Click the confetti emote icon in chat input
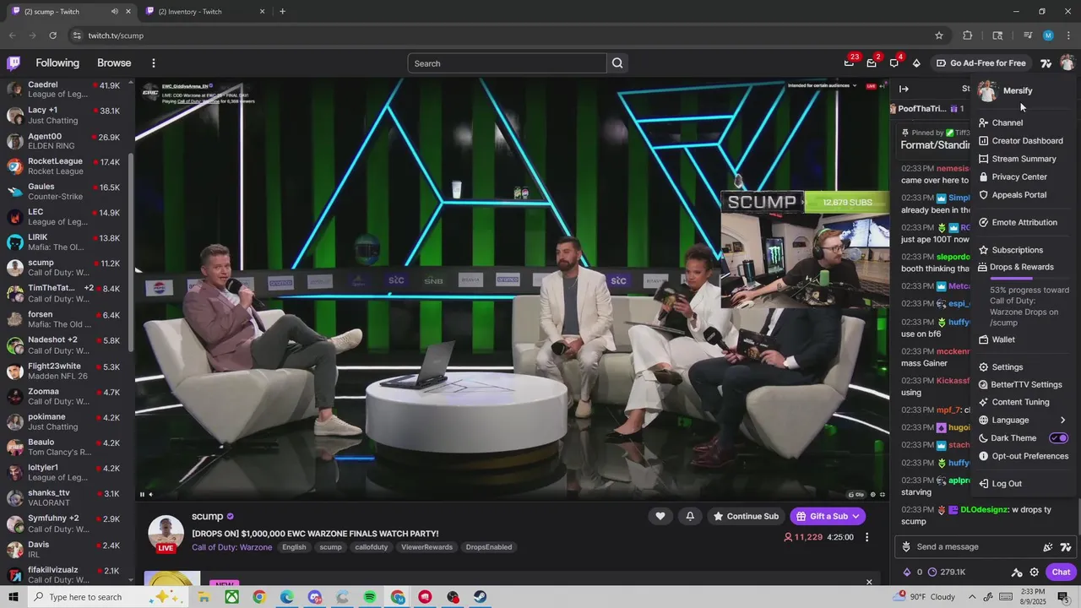Image resolution: width=1081 pixels, height=608 pixels. click(x=1048, y=547)
